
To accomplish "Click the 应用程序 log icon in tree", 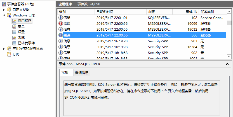I will (15, 21).
